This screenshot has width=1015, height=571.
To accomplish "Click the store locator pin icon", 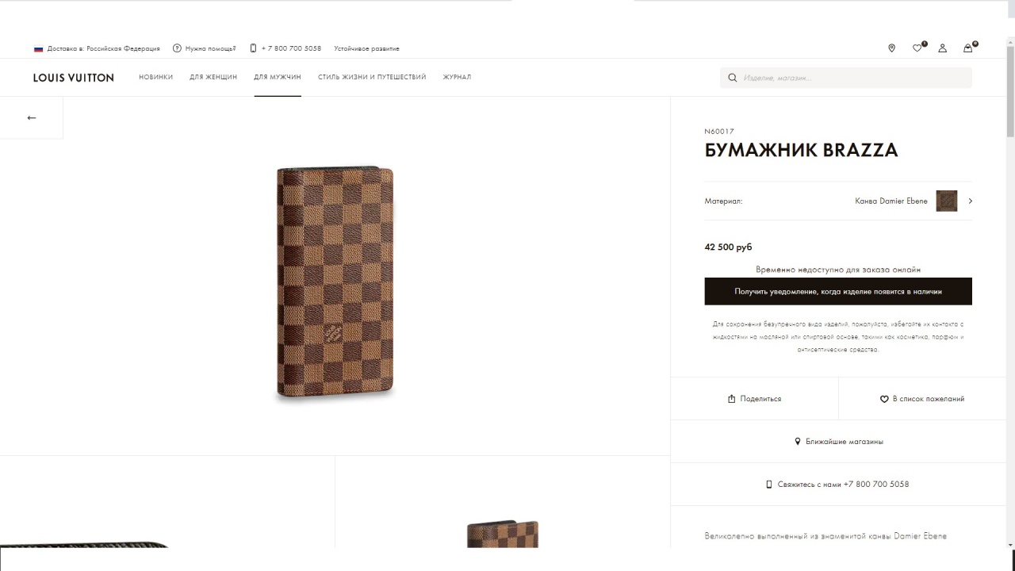I will pyautogui.click(x=891, y=48).
